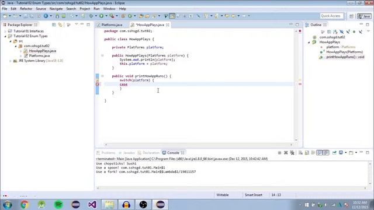374x210 pixels.
Task: Open Spotify from the taskbar
Action: pyautogui.click(x=58, y=205)
